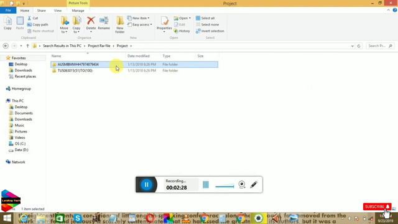The image size is (398, 224).
Task: Open Documents under This PC
Action: pyautogui.click(x=24, y=113)
